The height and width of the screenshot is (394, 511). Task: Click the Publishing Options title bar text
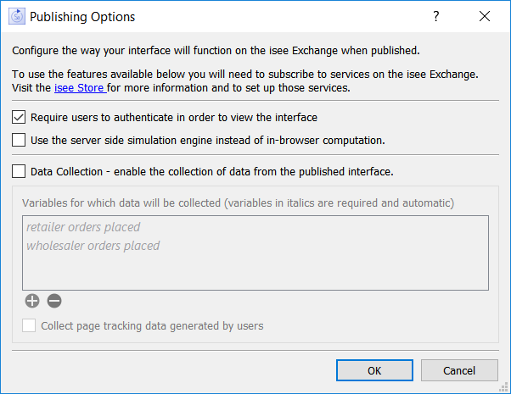(82, 16)
